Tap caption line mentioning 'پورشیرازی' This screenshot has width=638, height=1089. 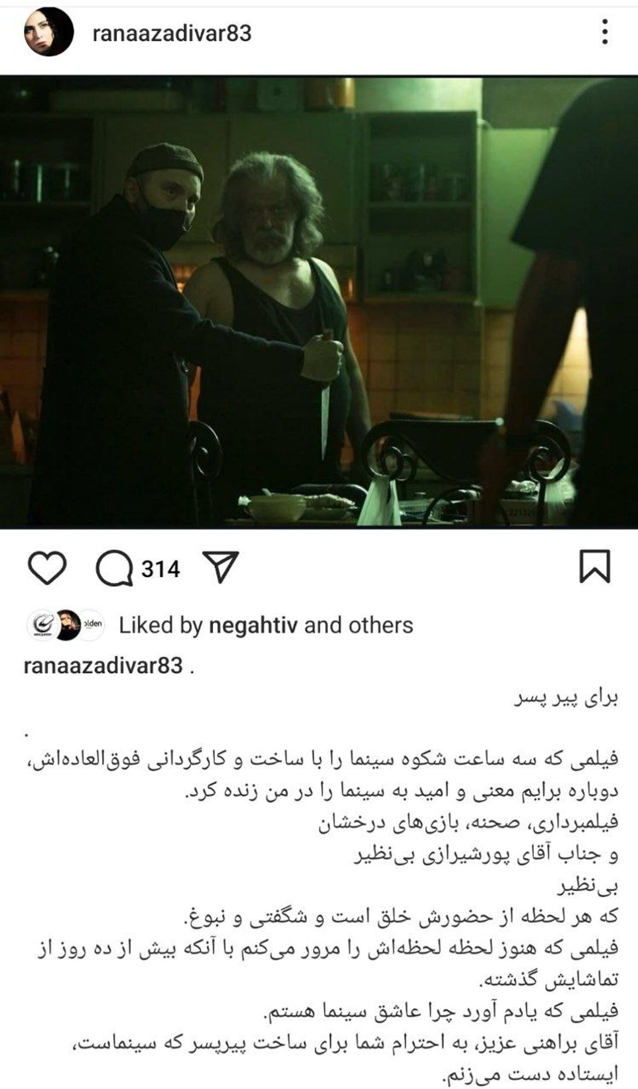[486, 855]
